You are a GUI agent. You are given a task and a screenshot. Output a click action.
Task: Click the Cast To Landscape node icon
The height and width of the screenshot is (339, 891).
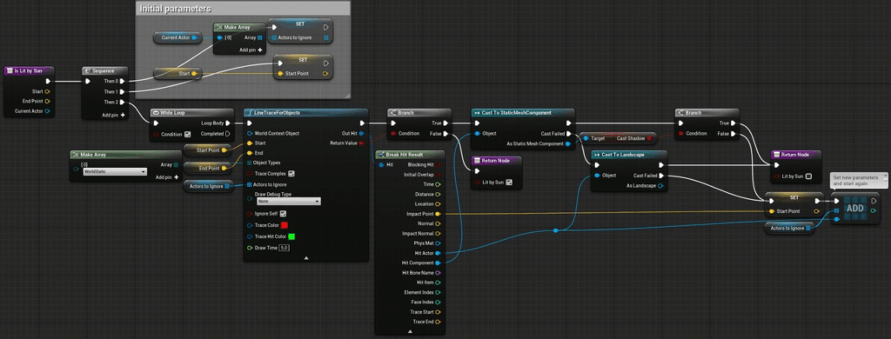(x=597, y=155)
